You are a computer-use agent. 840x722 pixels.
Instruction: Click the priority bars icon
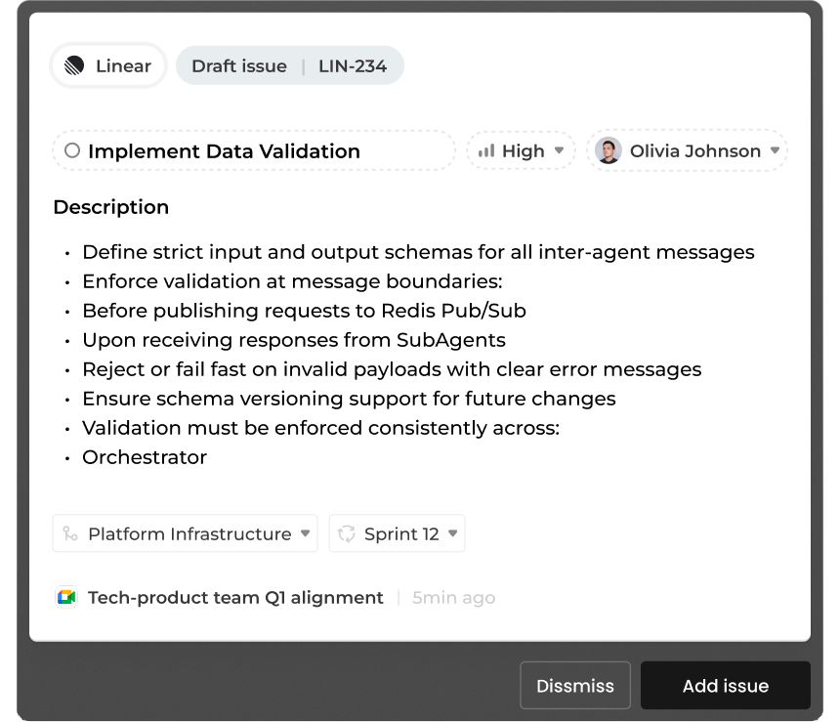coord(485,150)
